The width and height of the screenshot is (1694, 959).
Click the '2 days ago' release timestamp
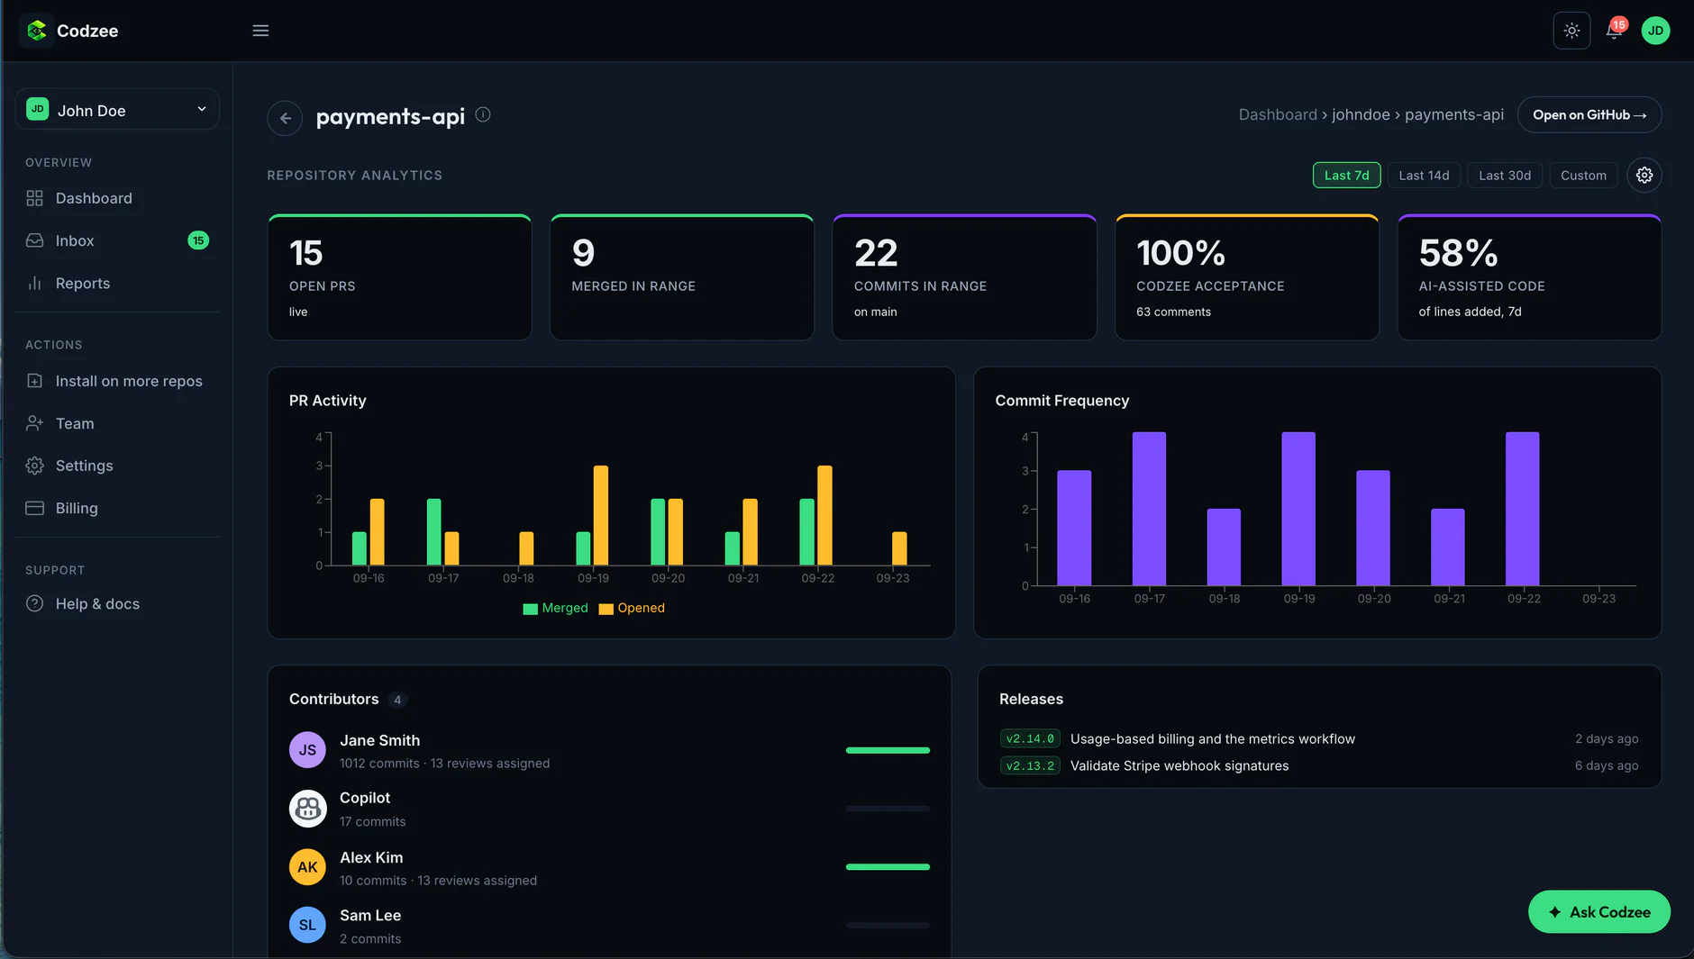tap(1607, 738)
